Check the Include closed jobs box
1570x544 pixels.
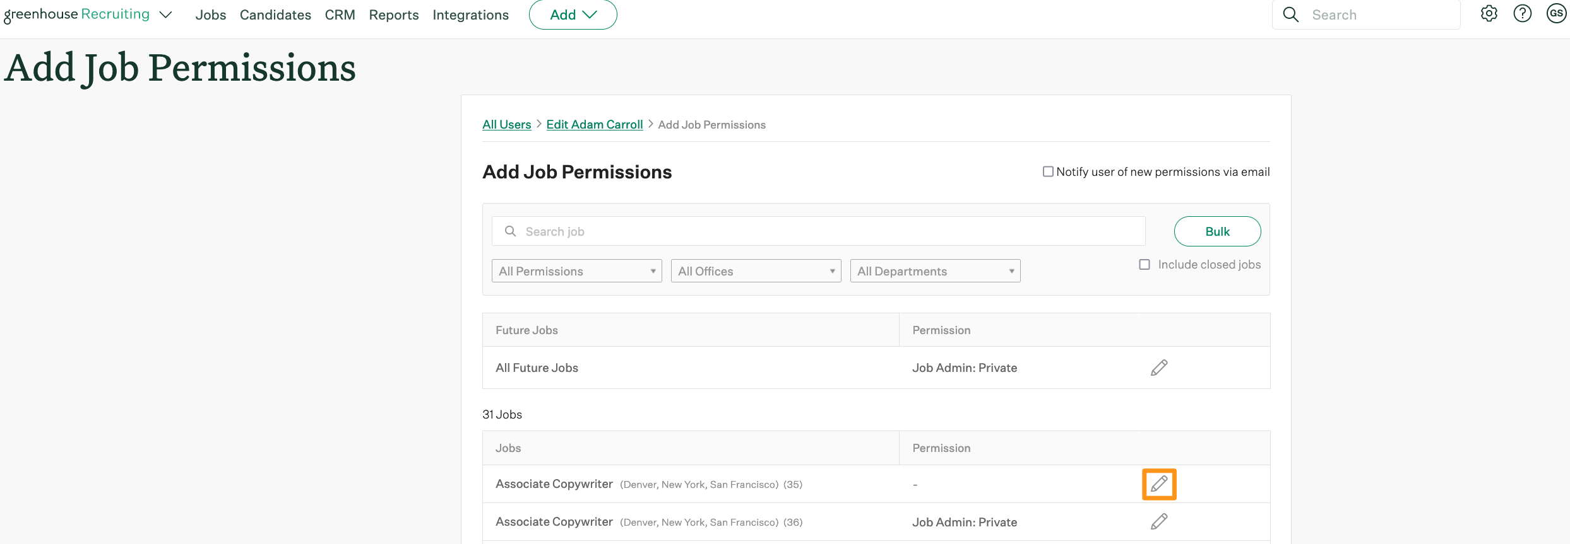(1144, 265)
